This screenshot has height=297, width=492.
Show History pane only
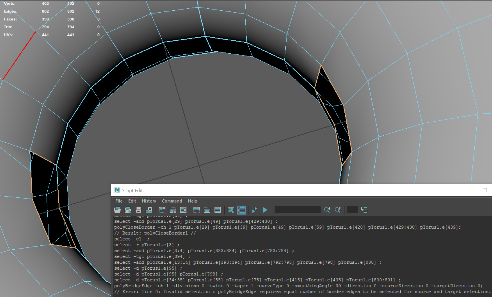196,210
